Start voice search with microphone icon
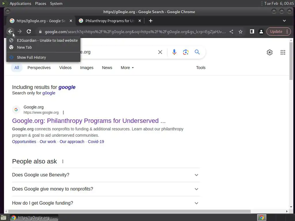Viewport: 295px width, 221px height. [x=174, y=52]
